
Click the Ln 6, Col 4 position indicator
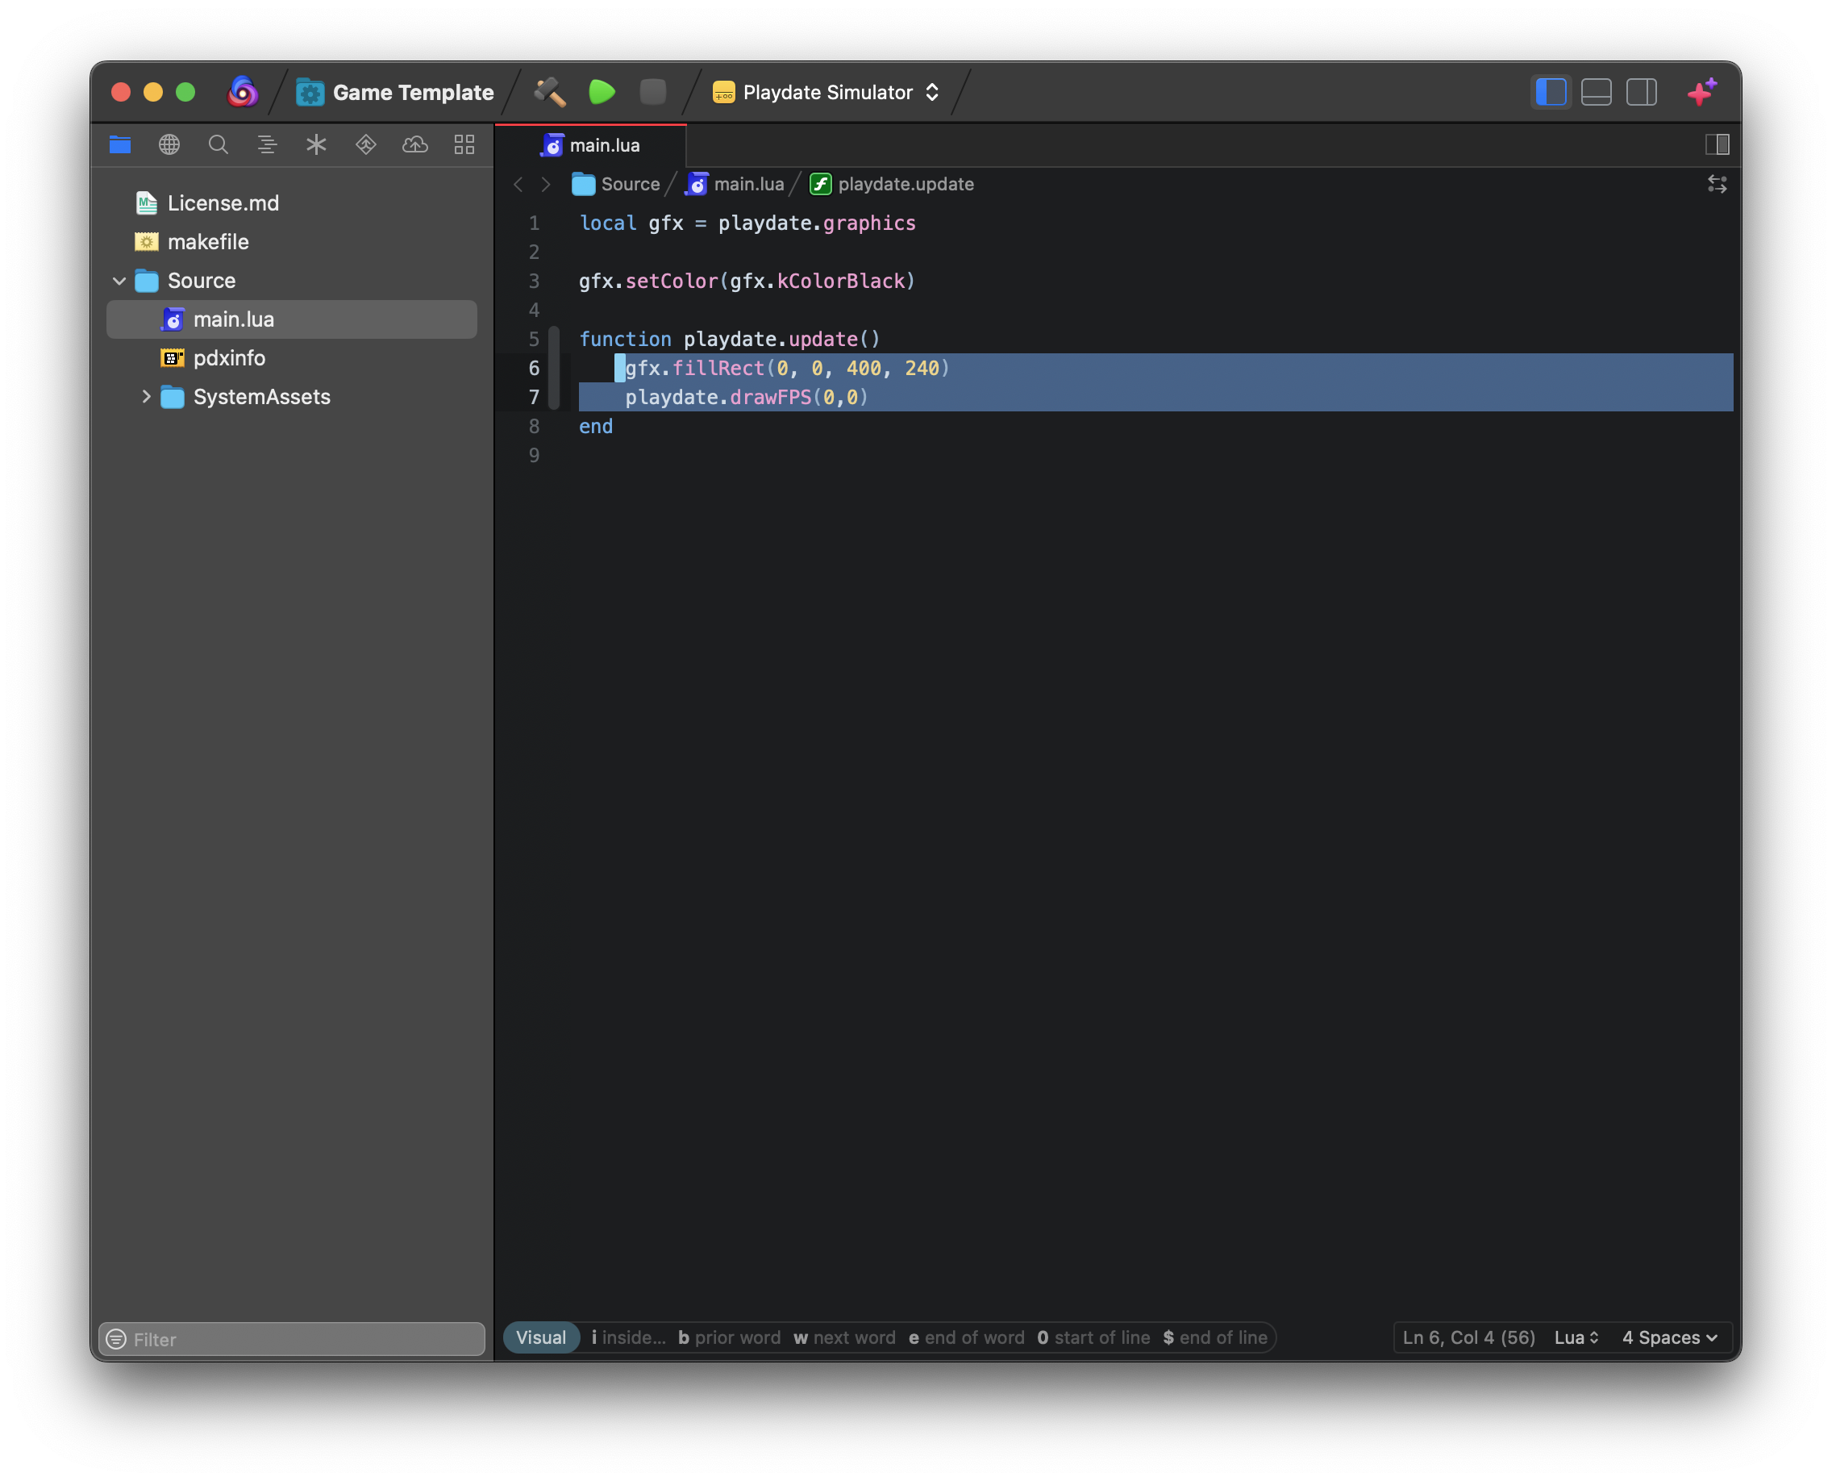[x=1468, y=1337]
